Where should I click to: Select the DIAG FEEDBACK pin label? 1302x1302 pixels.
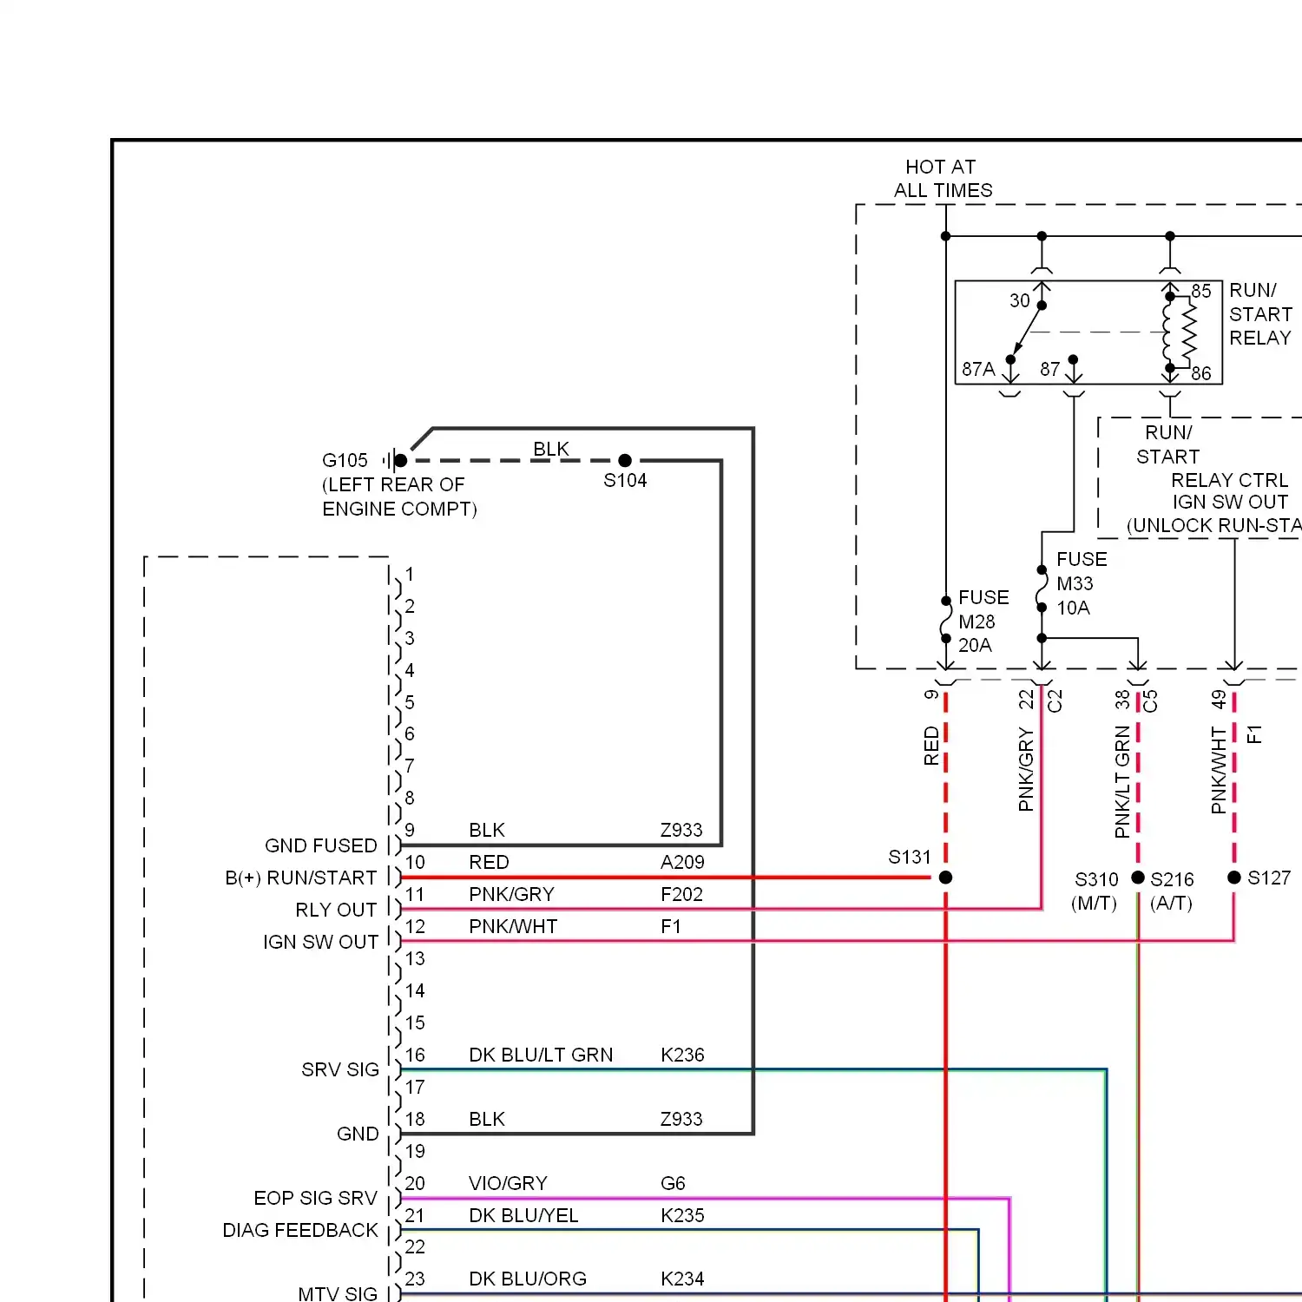(x=300, y=1230)
